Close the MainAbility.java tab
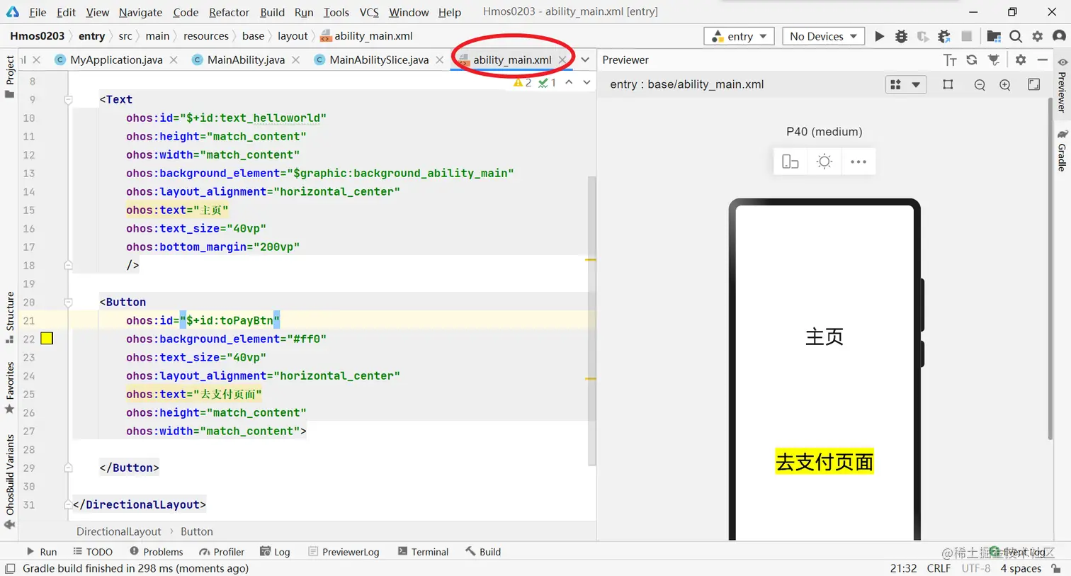1071x576 pixels. [x=295, y=60]
